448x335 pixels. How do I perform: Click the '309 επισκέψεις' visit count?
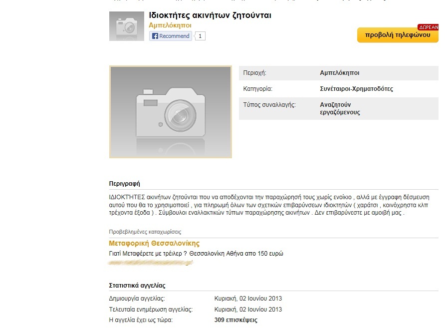tap(235, 320)
